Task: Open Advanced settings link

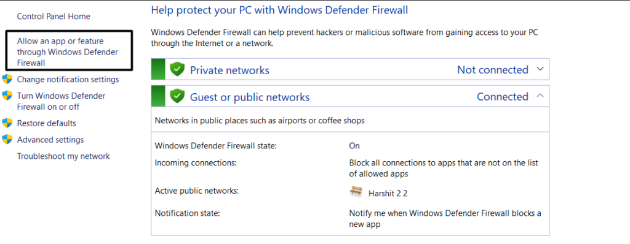Action: tap(50, 140)
